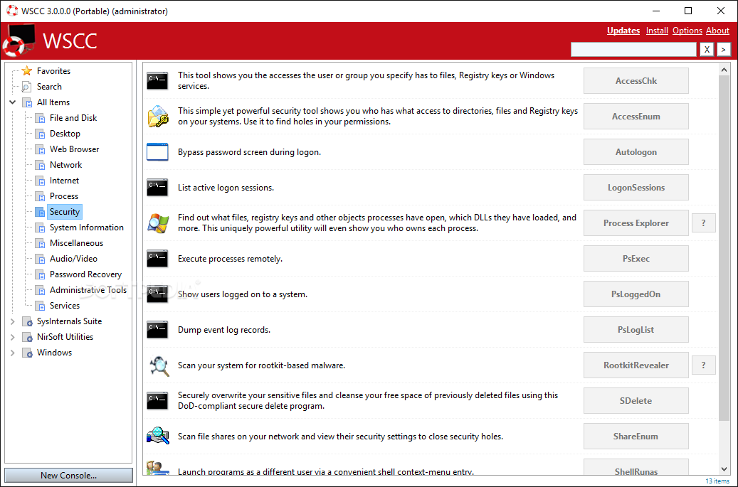Click the ShareEnum network scan icon
Image resolution: width=738 pixels, height=487 pixels.
coord(158,436)
